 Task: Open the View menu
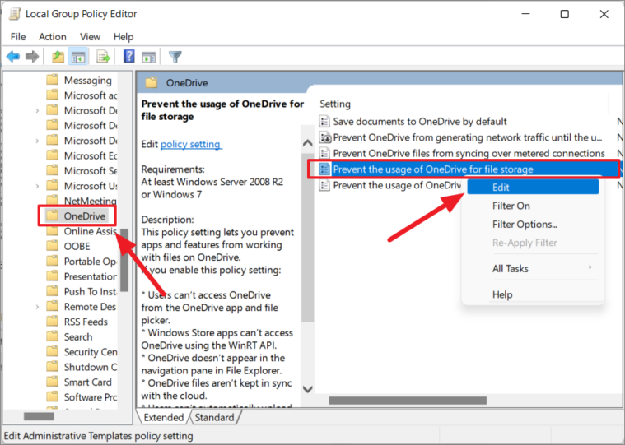(x=90, y=37)
